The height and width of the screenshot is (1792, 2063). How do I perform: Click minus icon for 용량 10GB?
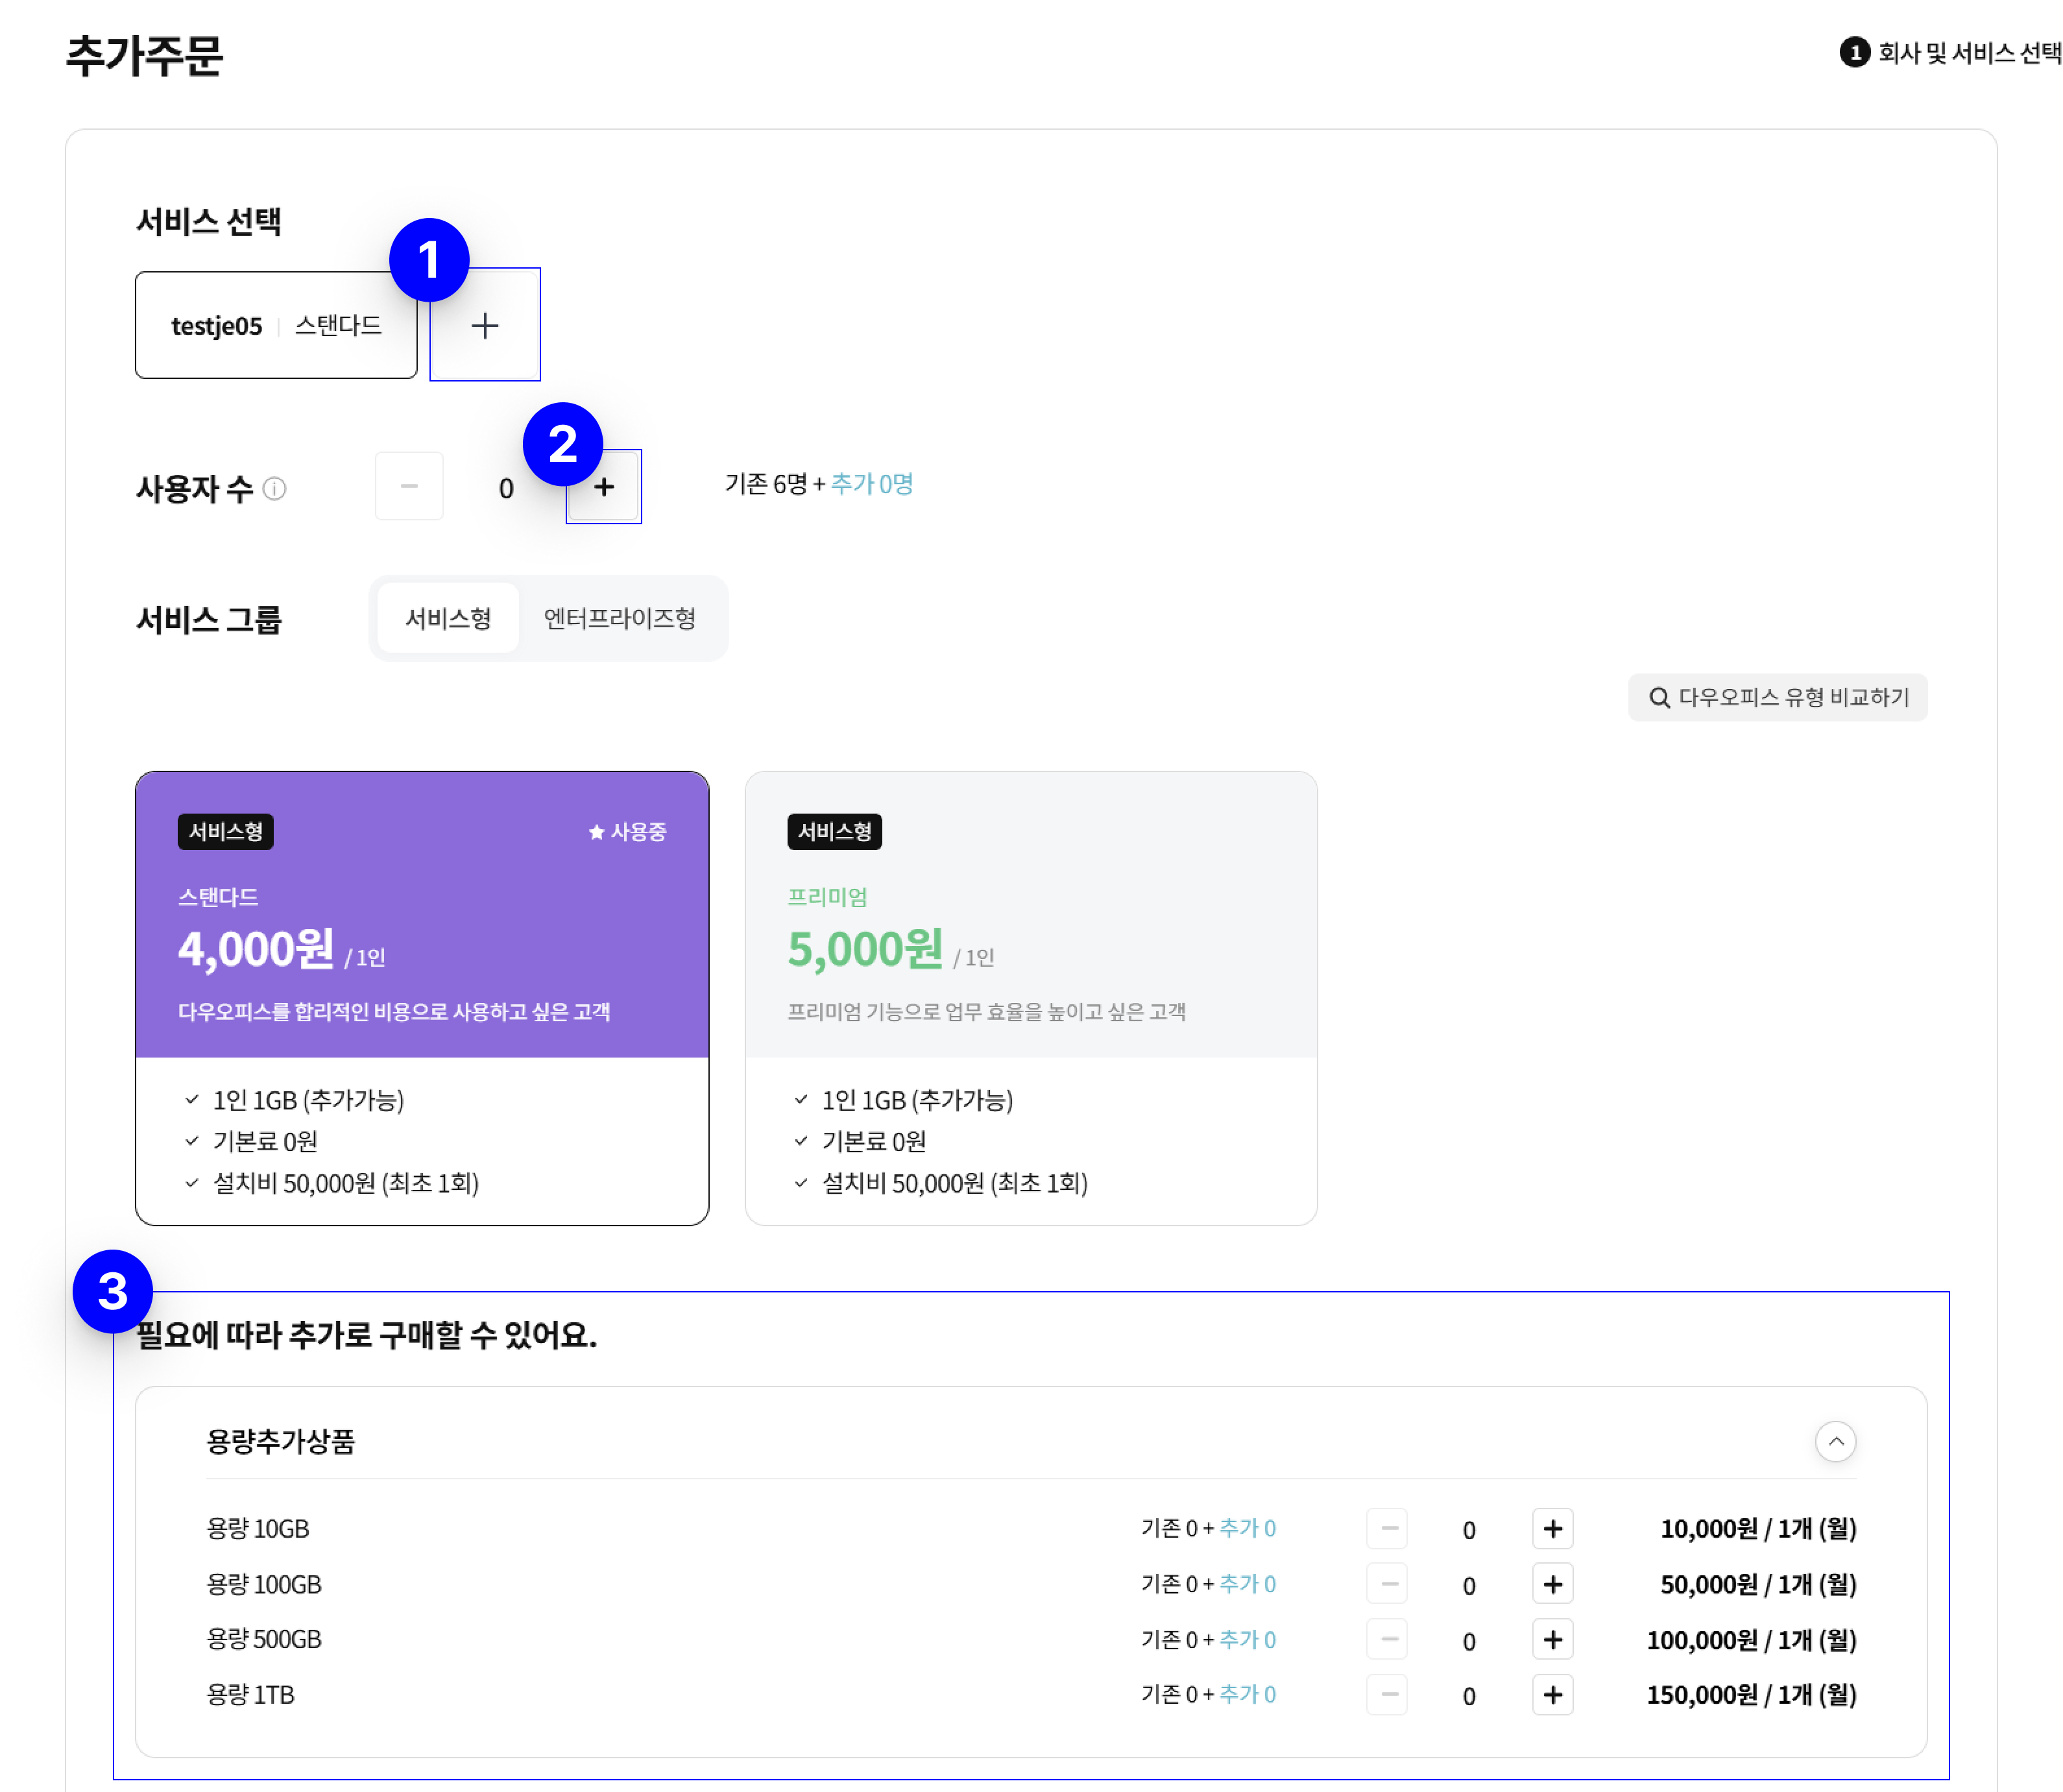coord(1388,1528)
